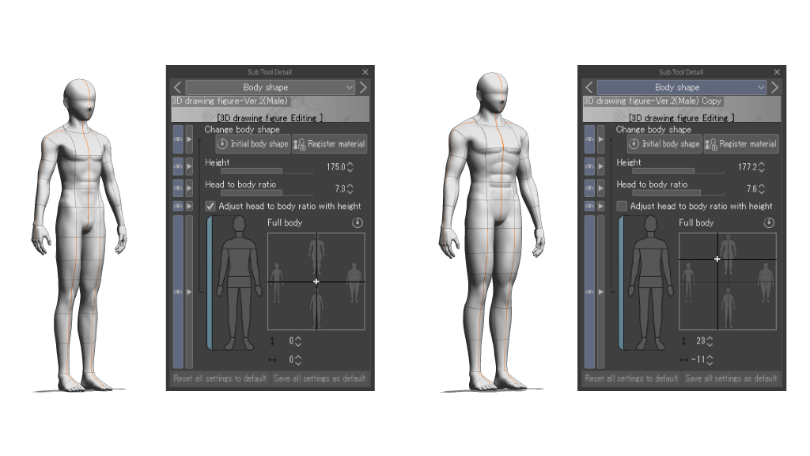This screenshot has height=456, width=810.
Task: Go to previous category in left panel
Action: coord(178,87)
